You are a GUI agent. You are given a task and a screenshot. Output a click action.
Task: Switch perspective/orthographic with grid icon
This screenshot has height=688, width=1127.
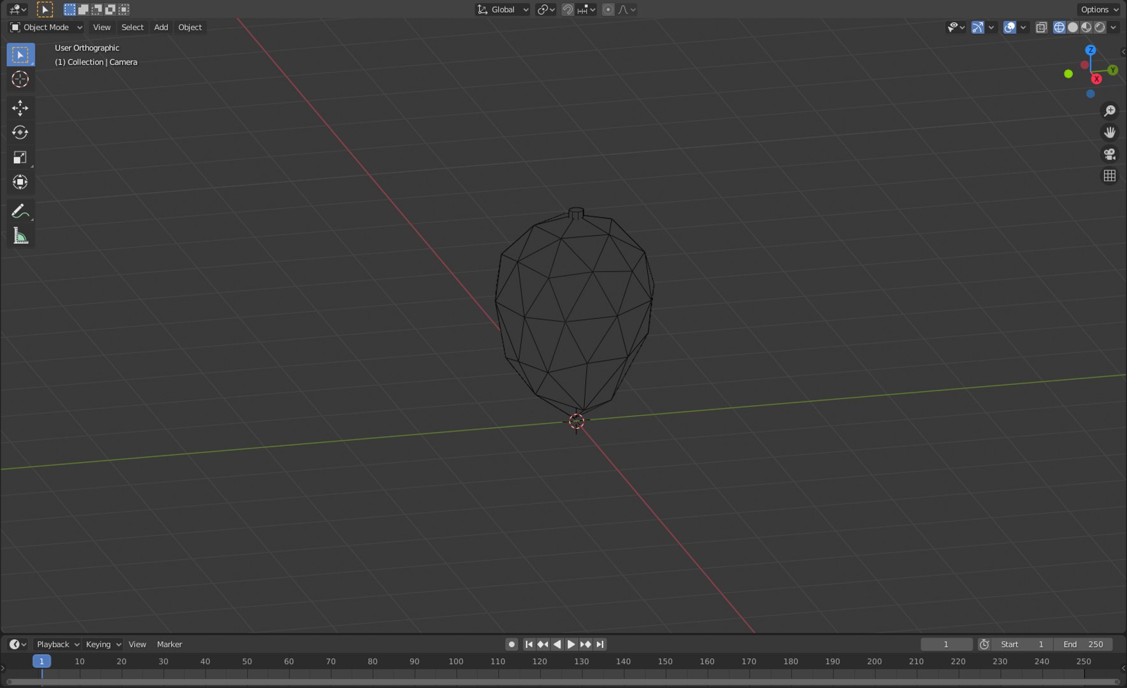pyautogui.click(x=1110, y=176)
